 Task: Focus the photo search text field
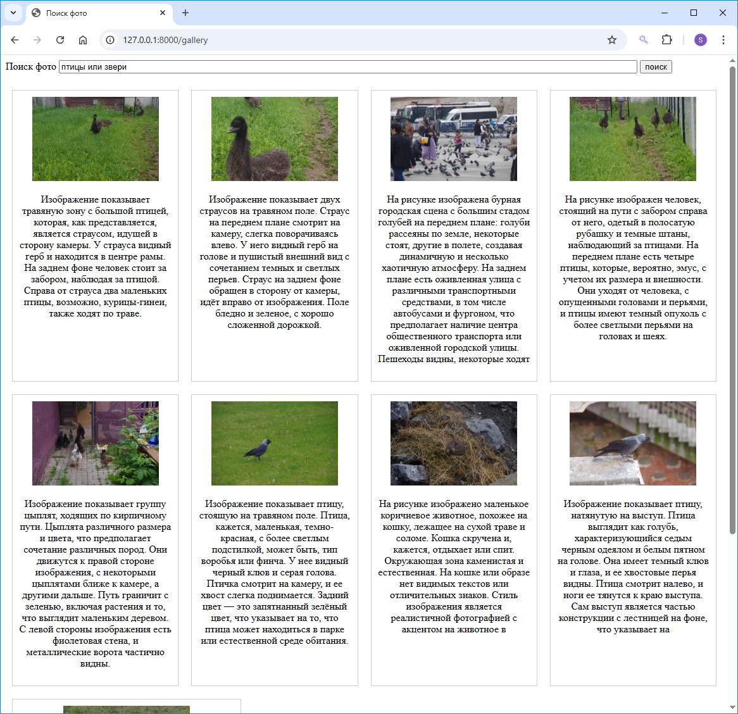[347, 67]
